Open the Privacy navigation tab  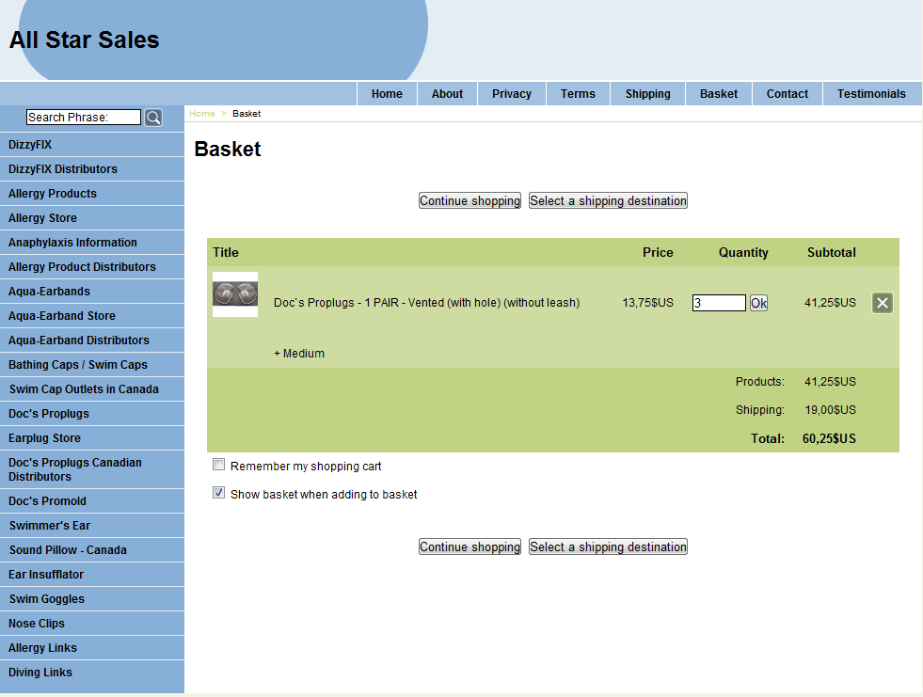point(511,94)
